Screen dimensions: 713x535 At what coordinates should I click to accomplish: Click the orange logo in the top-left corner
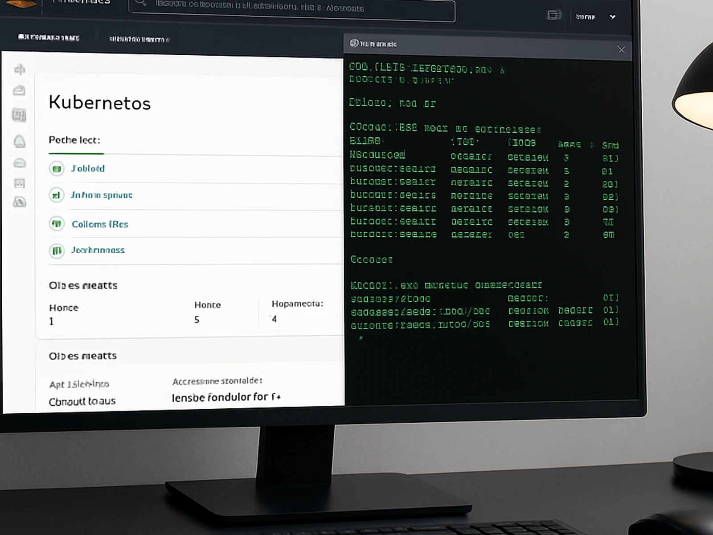[x=20, y=4]
